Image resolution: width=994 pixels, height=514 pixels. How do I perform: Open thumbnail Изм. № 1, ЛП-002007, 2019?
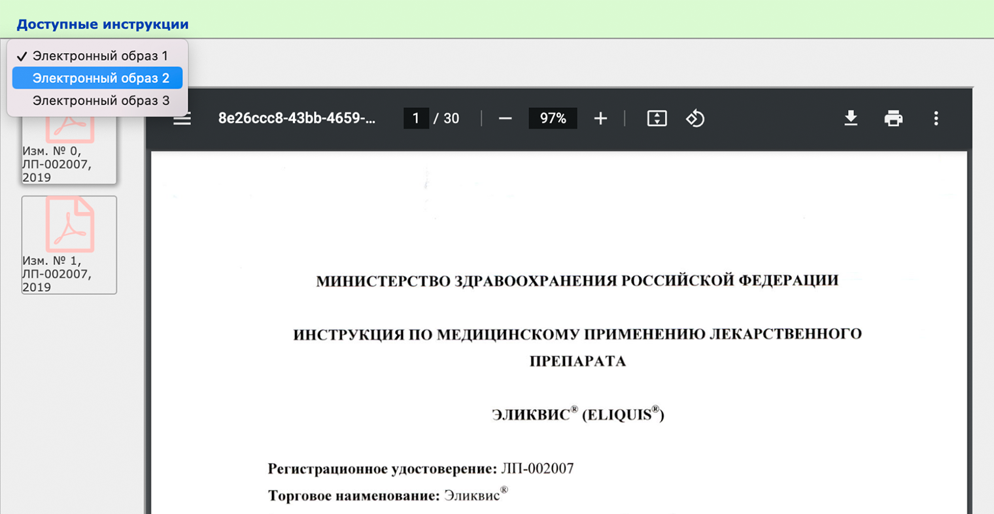point(69,245)
